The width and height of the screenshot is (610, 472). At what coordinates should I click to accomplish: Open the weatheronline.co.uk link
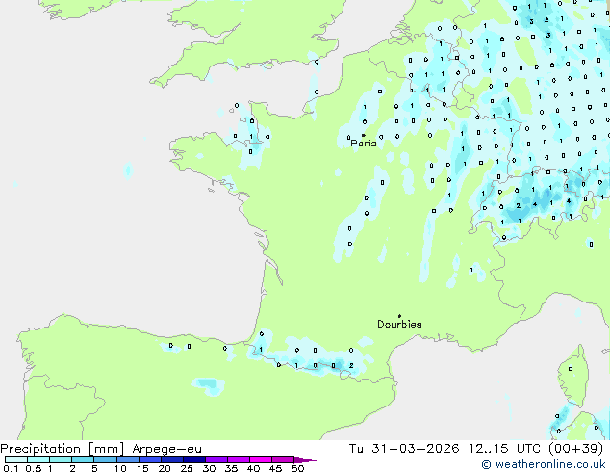pyautogui.click(x=544, y=464)
